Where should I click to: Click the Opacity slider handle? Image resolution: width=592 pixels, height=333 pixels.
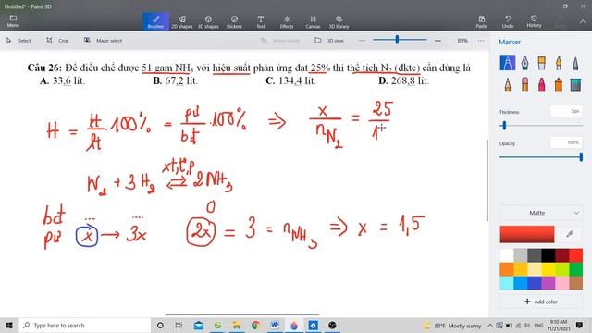coord(581,156)
